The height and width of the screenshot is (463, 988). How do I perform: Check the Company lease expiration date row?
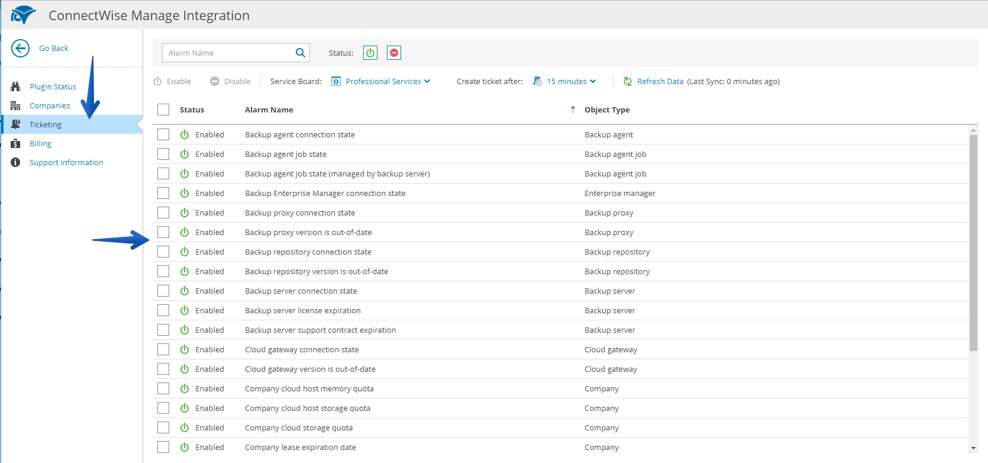pyautogui.click(x=163, y=447)
